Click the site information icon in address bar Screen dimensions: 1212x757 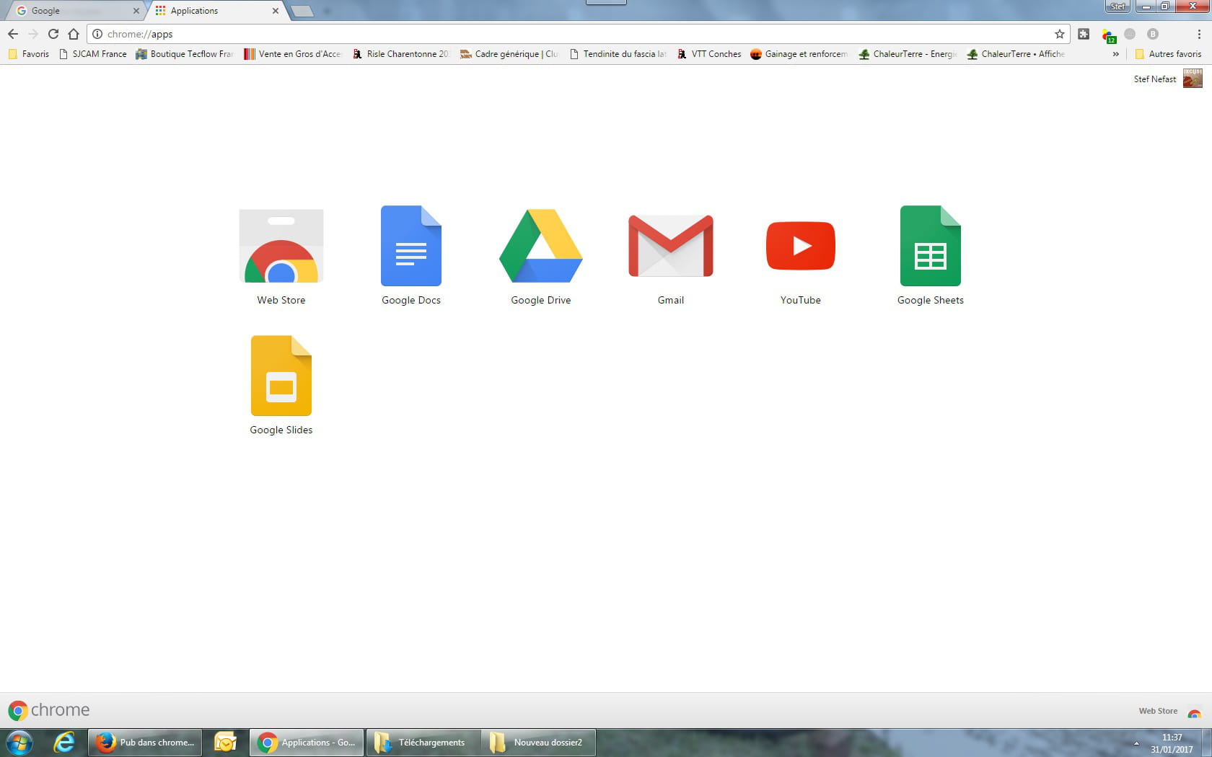pyautogui.click(x=97, y=34)
